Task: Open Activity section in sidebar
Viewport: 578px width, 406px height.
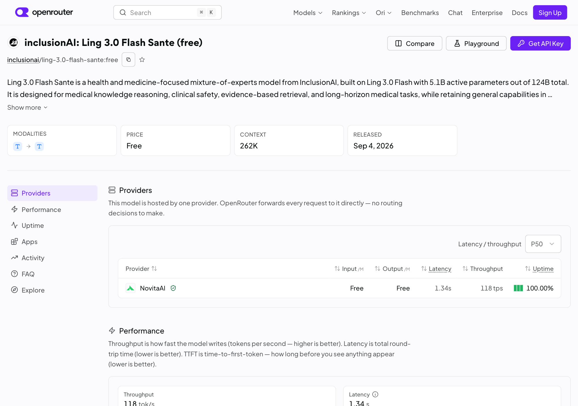Action: (x=52, y=258)
